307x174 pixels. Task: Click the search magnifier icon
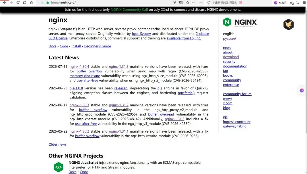click(209, 3)
